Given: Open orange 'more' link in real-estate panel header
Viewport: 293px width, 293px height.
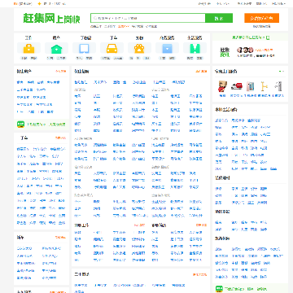Looking at the screenshot, I should pyautogui.click(x=61, y=71).
